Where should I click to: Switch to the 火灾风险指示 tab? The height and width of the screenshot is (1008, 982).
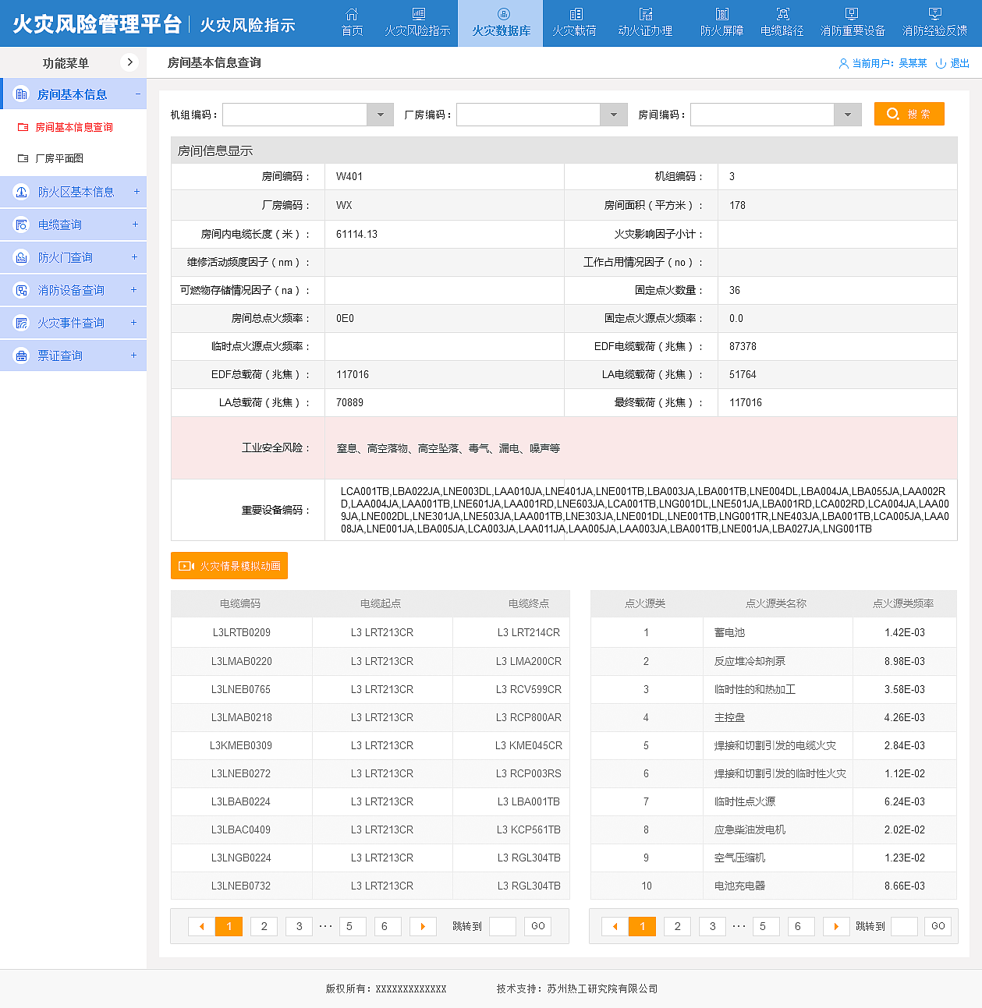(417, 22)
